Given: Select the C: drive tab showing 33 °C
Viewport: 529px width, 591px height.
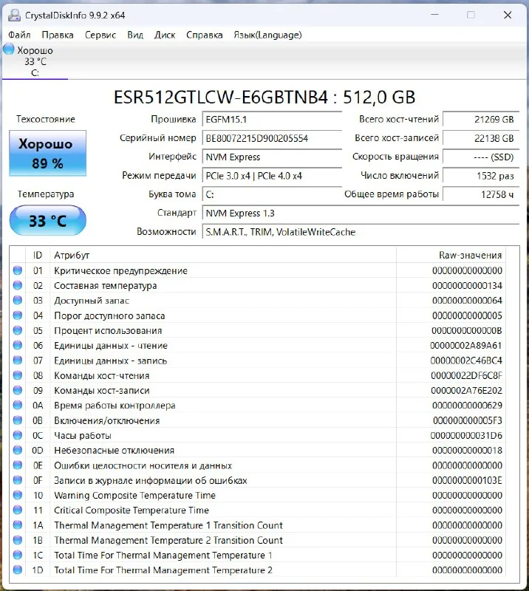Looking at the screenshot, I should pyautogui.click(x=35, y=61).
